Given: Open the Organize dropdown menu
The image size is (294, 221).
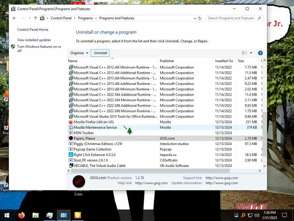Looking at the screenshot, I should point(79,53).
